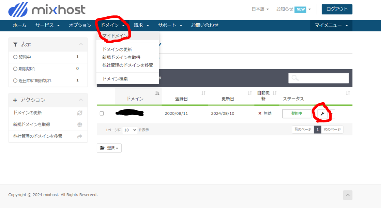
Task: Select the 契約中 filter radio
Action: (x=15, y=57)
